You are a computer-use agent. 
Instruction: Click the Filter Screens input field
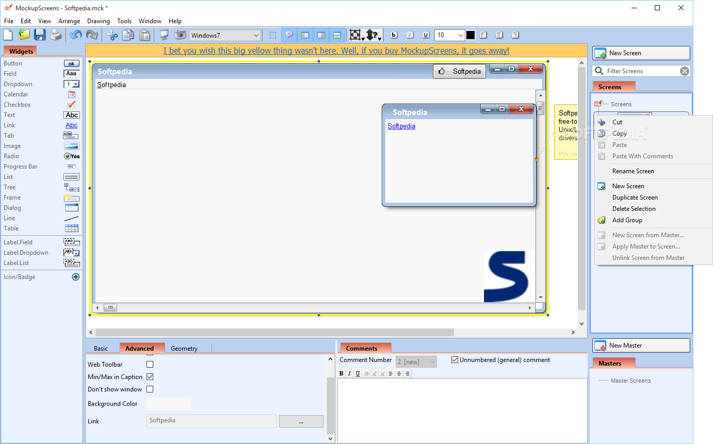[x=641, y=71]
